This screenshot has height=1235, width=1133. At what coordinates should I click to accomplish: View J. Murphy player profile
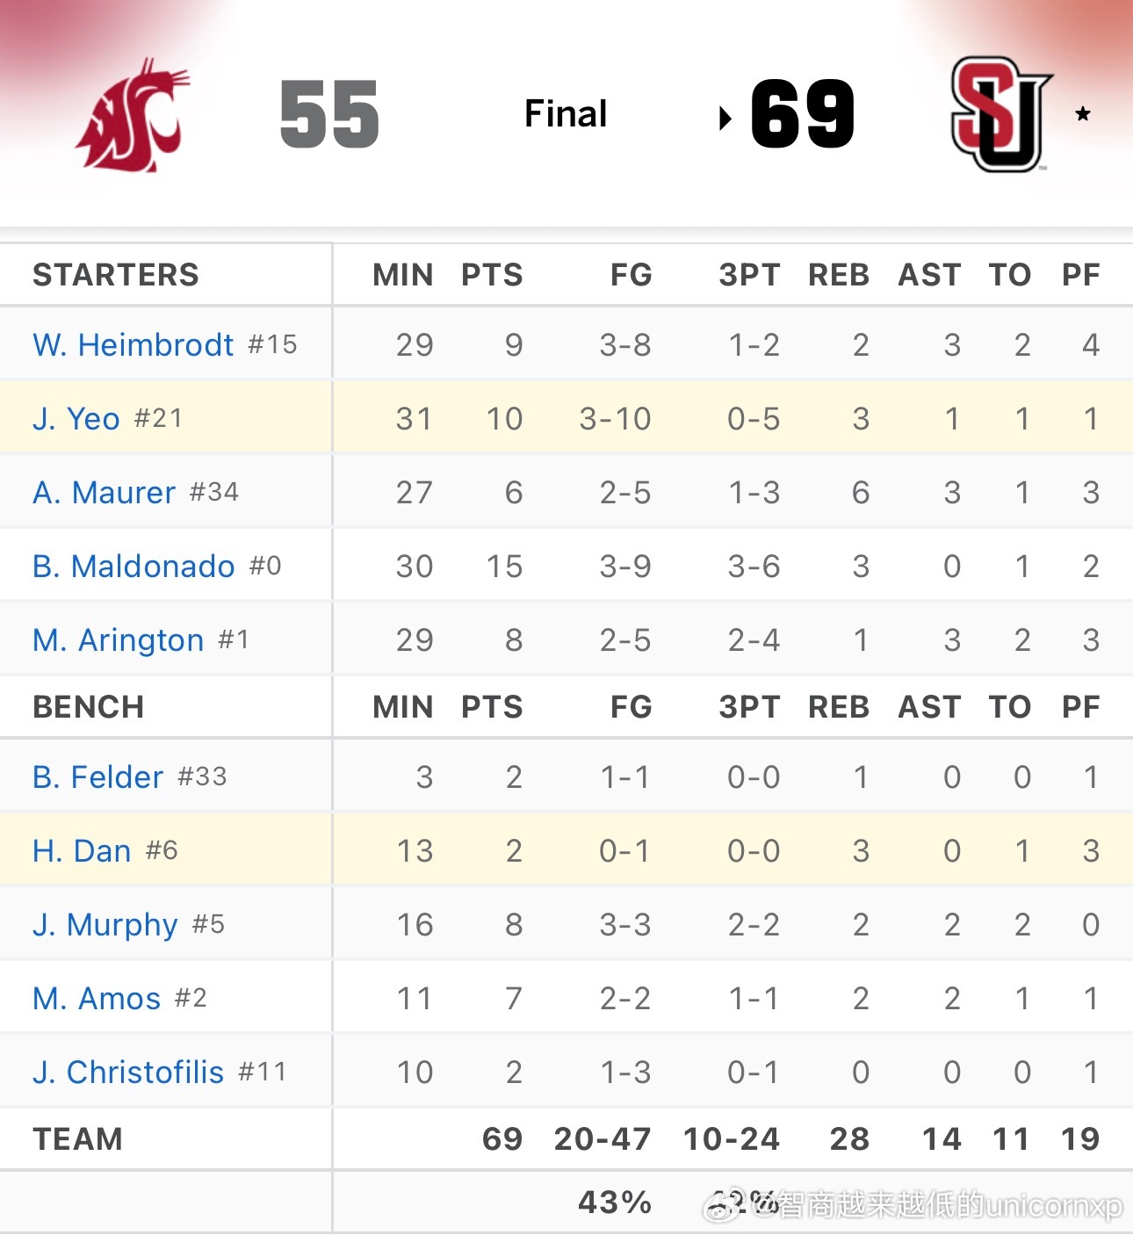(x=105, y=924)
